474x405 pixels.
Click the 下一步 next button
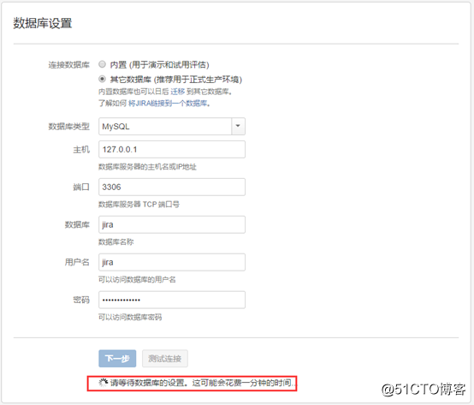point(117,359)
